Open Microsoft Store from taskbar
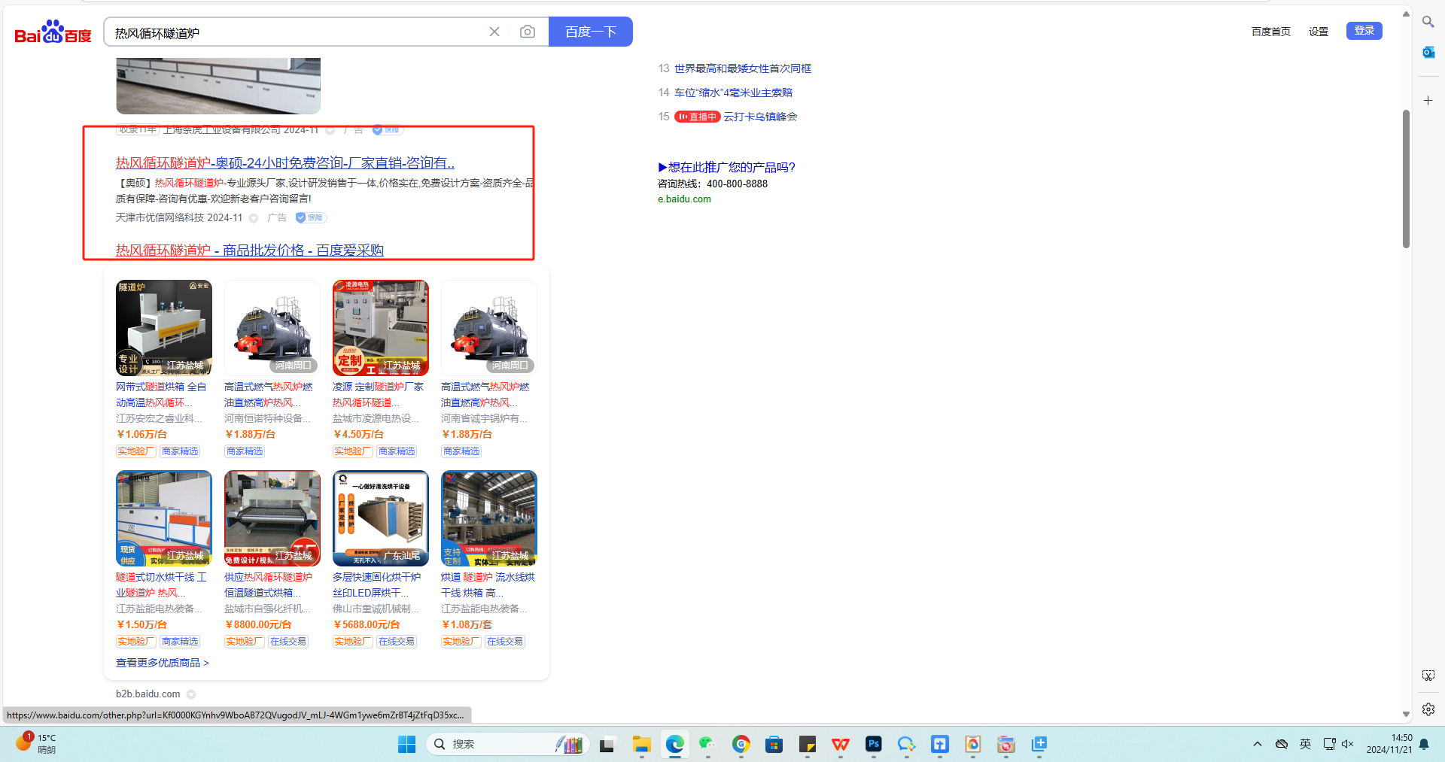 [x=774, y=744]
